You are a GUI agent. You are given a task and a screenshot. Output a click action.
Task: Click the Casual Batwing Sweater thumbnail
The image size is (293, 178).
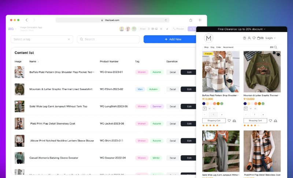[19, 158]
